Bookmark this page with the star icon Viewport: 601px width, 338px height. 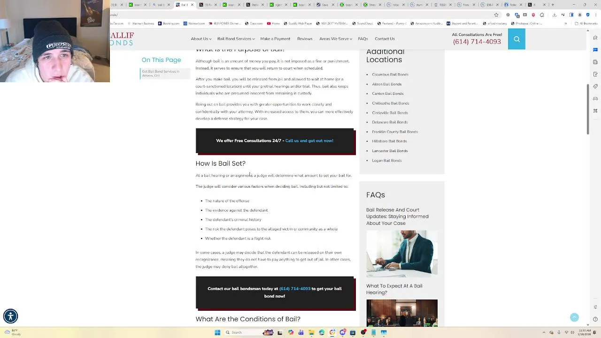pos(496,15)
